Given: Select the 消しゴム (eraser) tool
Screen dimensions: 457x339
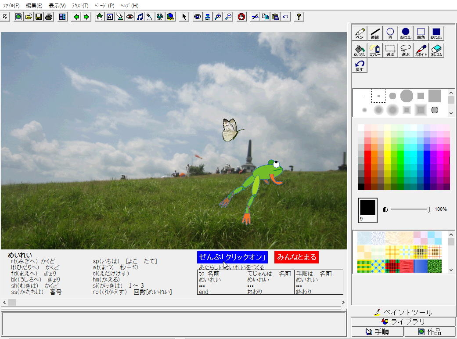Looking at the screenshot, I should [436, 50].
